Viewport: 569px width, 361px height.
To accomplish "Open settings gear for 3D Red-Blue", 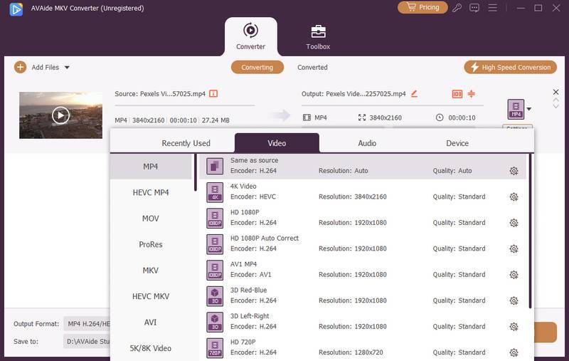I will (514, 300).
